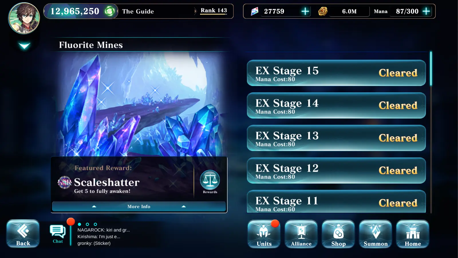Refill Mana using the plus icon
Image resolution: width=458 pixels, height=258 pixels.
[426, 11]
